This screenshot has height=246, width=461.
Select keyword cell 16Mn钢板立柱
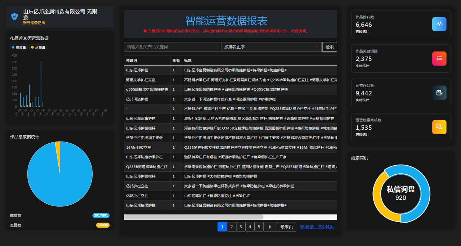coord(147,147)
